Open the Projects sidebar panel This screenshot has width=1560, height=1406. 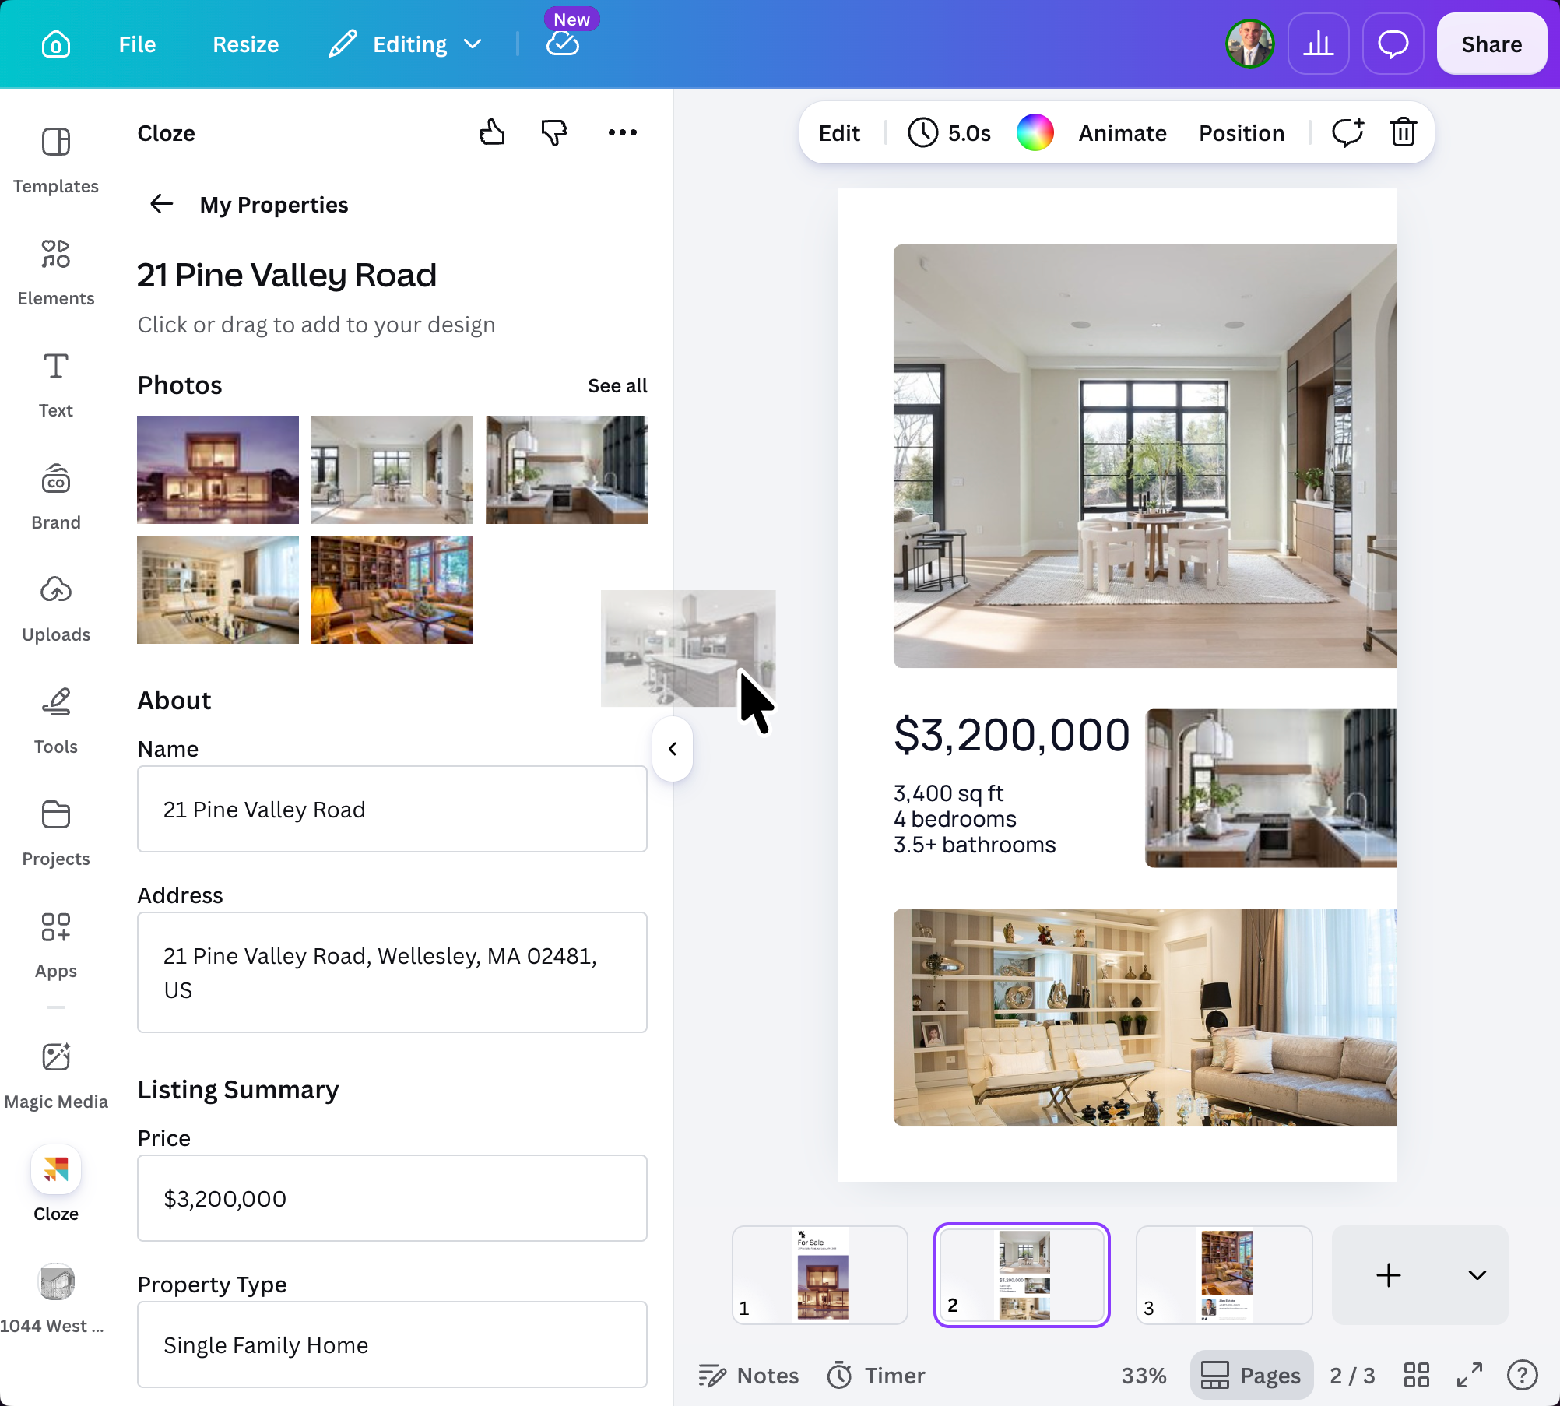pyautogui.click(x=56, y=834)
